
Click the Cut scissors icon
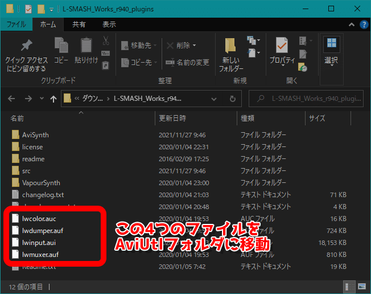[106, 40]
